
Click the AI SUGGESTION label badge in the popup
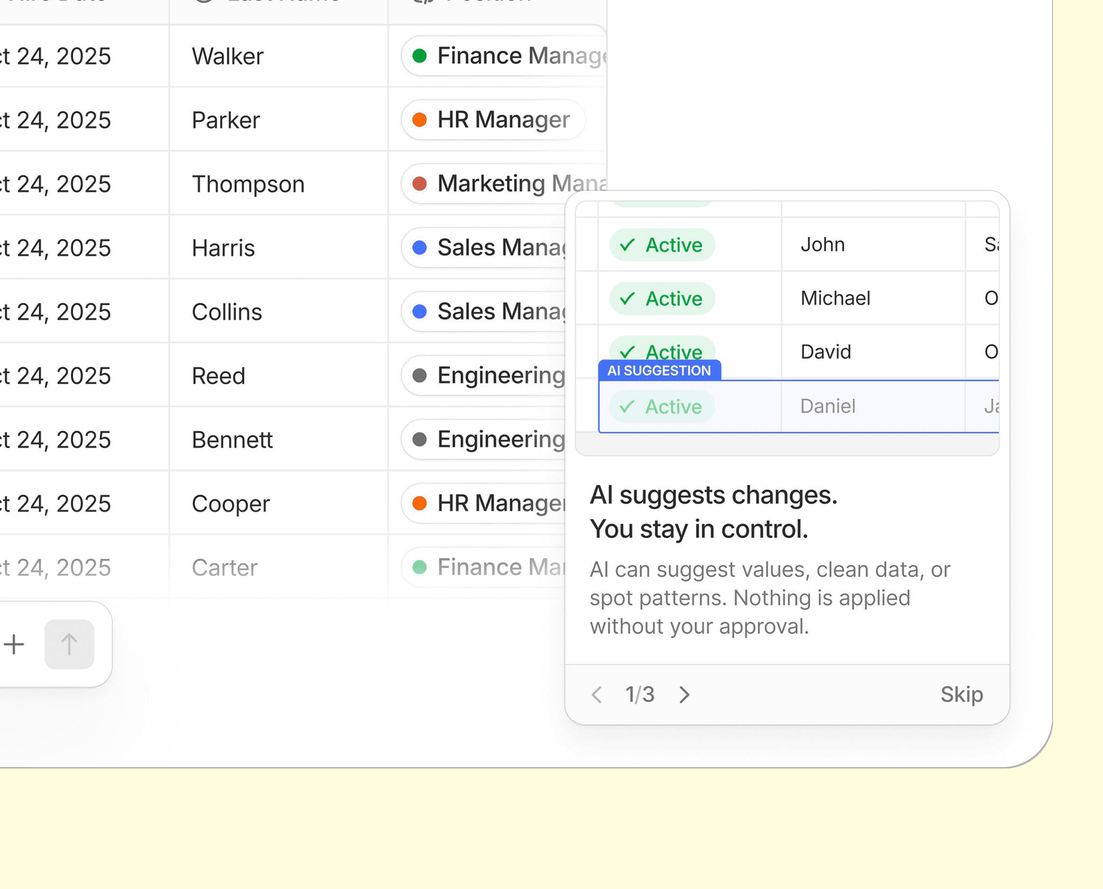(659, 370)
